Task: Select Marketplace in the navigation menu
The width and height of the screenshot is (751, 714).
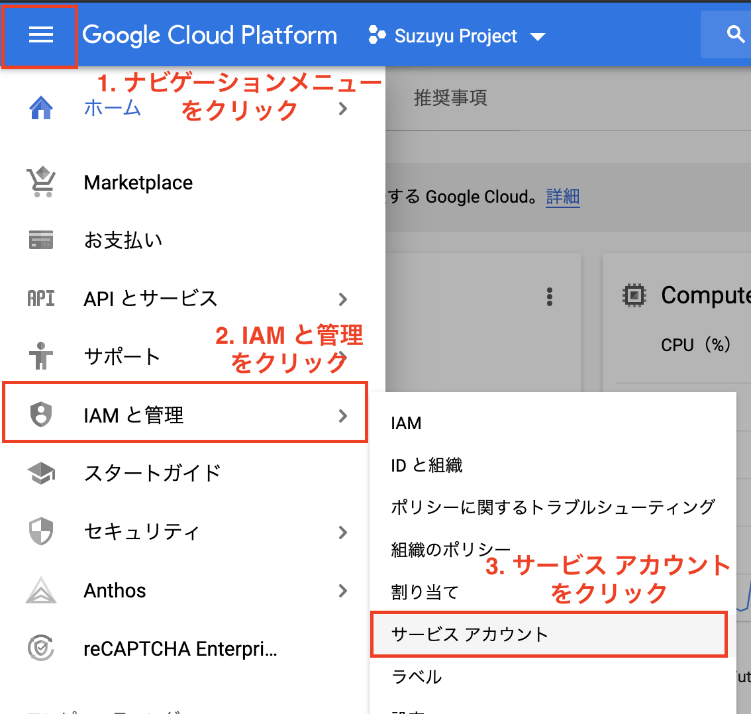Action: (138, 182)
